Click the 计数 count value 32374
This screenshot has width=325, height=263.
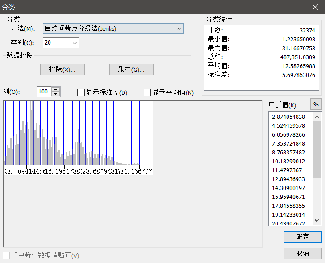point(307,30)
